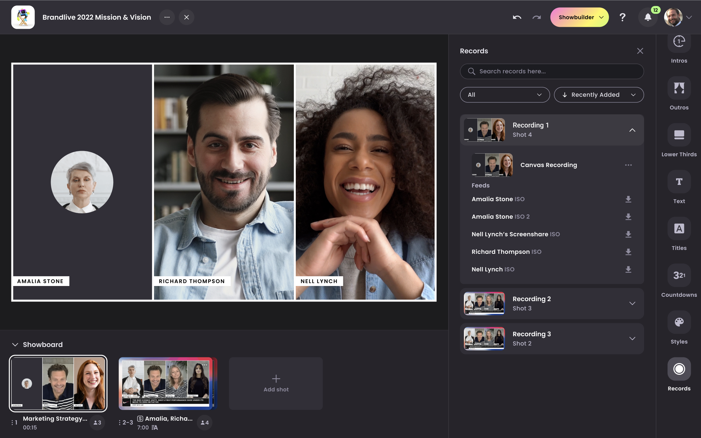The height and width of the screenshot is (438, 701).
Task: Click the undo arrow
Action: pos(517,17)
